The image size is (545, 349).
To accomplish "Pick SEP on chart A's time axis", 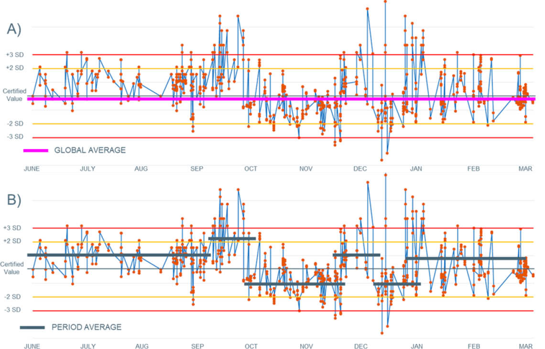I will click(197, 169).
